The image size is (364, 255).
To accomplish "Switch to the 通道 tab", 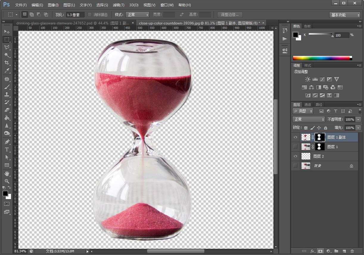I will (x=307, y=105).
